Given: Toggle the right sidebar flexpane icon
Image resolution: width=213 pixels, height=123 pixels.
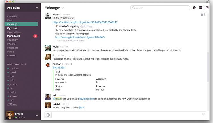Looking at the screenshot, I should click(x=207, y=8).
